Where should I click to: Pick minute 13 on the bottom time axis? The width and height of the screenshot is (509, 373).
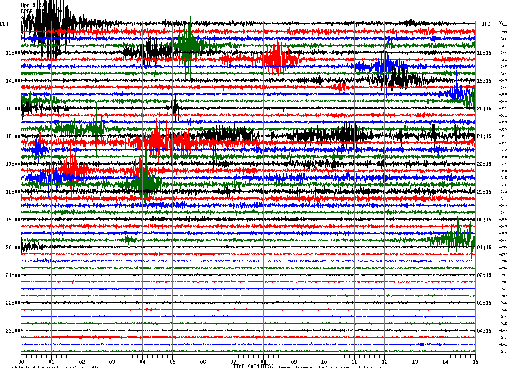[x=415, y=362]
